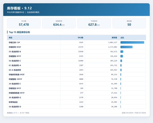Open the SKU数 57,478 summary card
The width and height of the screenshot is (153, 123).
(x=24, y=23)
